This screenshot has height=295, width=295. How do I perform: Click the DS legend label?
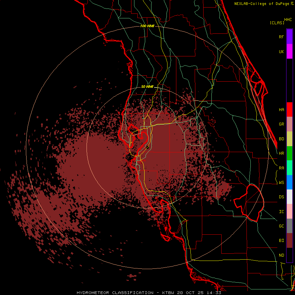click(282, 197)
